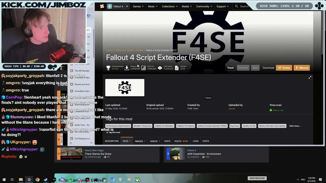Click the version document icon
This screenshot has height=183, width=326.
[177, 68]
